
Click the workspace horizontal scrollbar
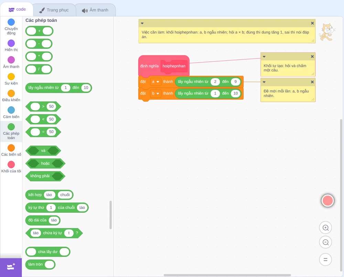click(227, 275)
